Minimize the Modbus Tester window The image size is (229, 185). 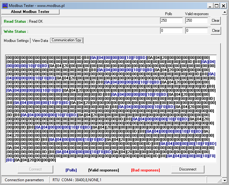(210, 6)
